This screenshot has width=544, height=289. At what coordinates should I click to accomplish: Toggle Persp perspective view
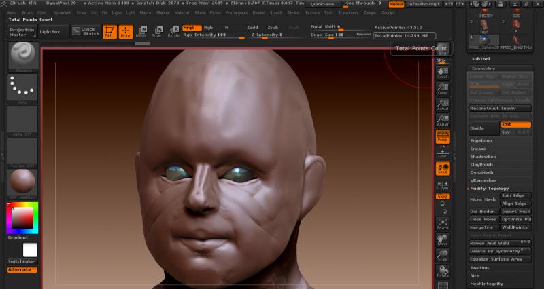coord(443,137)
